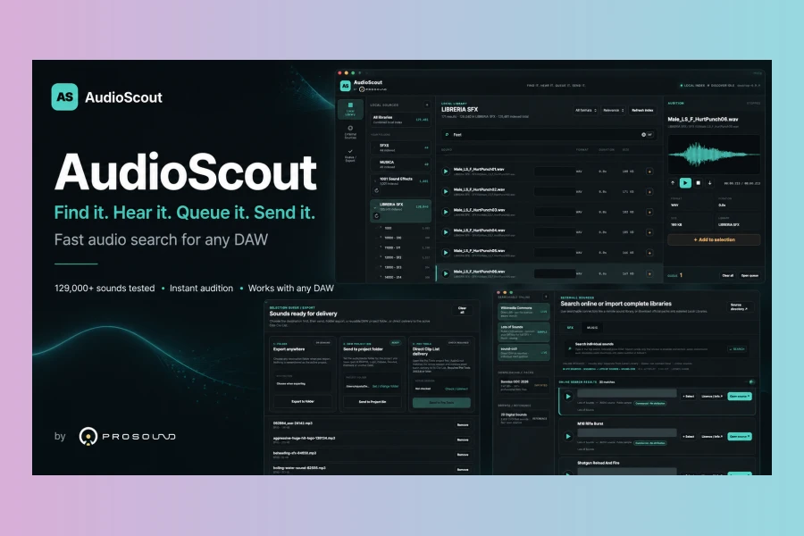Remove aggressive-huge-hit-logo mp3 from queue
The width and height of the screenshot is (804, 536).
click(x=463, y=440)
